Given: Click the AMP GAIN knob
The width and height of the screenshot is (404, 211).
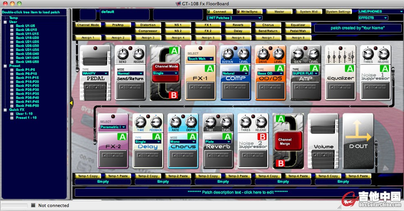Looking at the screenshot, I should [298, 54].
